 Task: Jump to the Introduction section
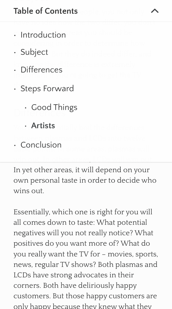[43, 35]
